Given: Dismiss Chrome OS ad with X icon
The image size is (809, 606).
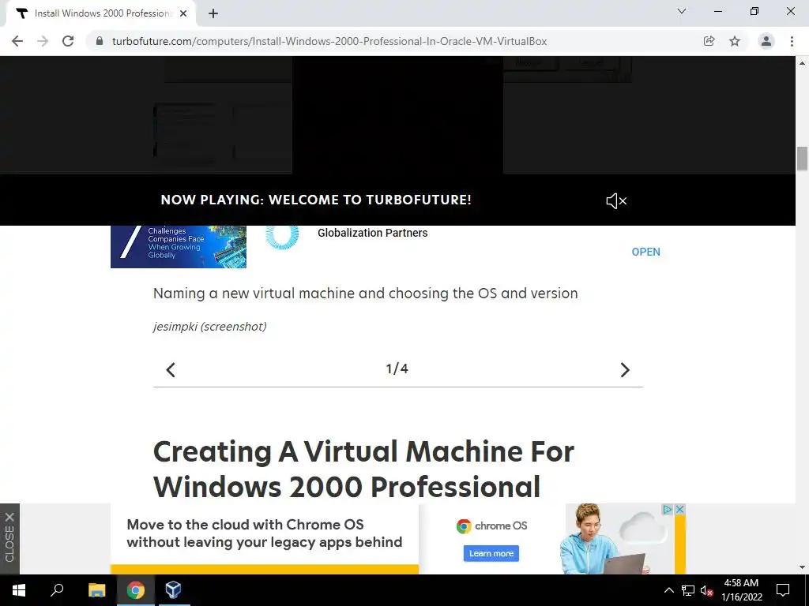Looking at the screenshot, I should [x=680, y=509].
